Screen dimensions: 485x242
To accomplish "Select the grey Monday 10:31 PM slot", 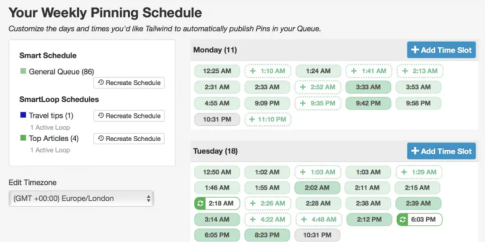I will pyautogui.click(x=216, y=120).
